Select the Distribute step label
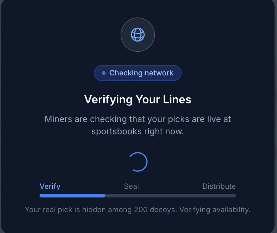 click(x=219, y=186)
